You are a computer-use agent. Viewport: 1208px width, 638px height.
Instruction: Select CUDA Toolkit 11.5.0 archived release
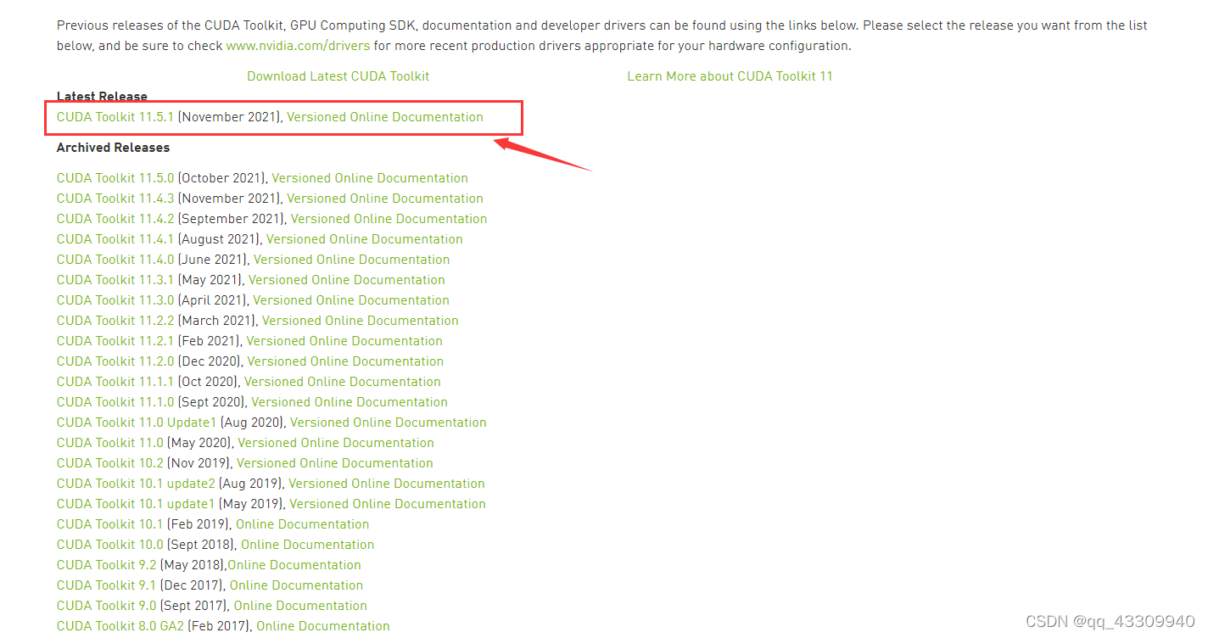[x=115, y=178]
